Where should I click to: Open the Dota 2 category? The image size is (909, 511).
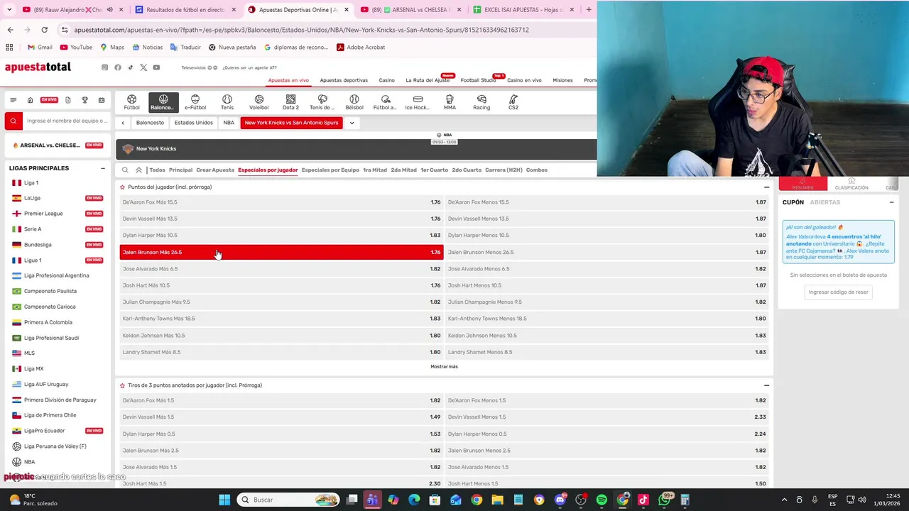tap(290, 102)
